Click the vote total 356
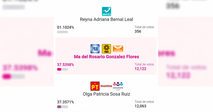 [138, 31]
